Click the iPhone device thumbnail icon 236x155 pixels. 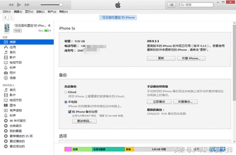7,28
